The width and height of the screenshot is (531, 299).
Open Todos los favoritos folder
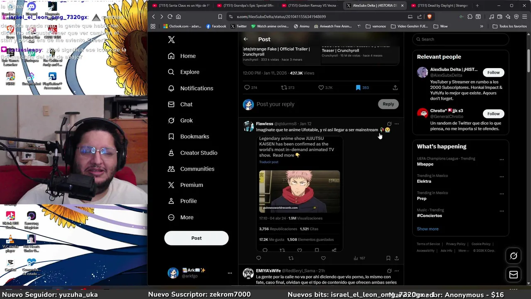[x=509, y=26]
